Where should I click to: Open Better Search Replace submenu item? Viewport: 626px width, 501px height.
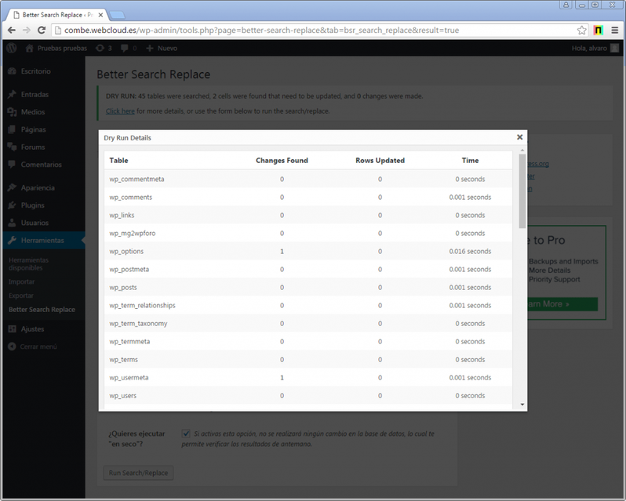(42, 310)
